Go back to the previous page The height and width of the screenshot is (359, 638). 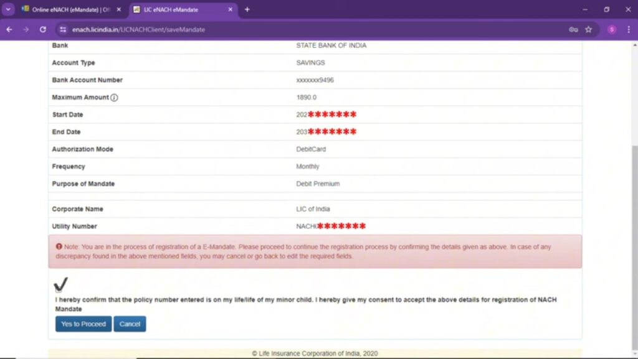[x=9, y=30]
